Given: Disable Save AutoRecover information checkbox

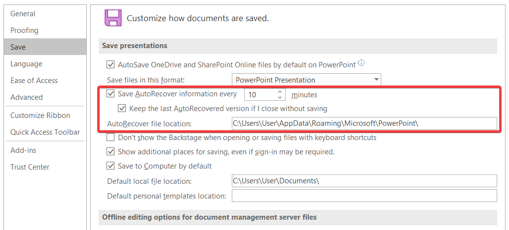Looking at the screenshot, I should (111, 94).
